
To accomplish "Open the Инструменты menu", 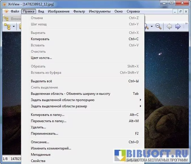I will point(99,11).
